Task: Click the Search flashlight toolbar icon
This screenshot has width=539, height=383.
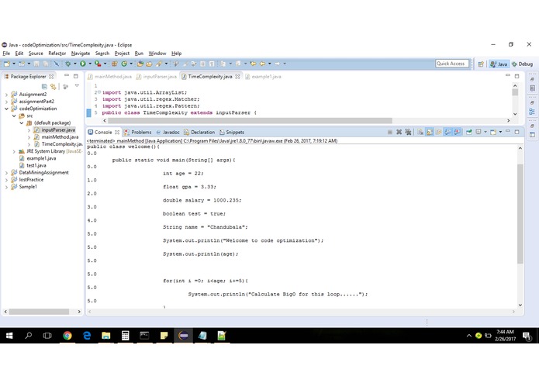Action: (x=158, y=64)
